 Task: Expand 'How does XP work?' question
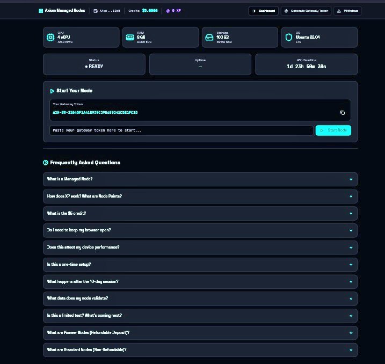[x=200, y=196]
